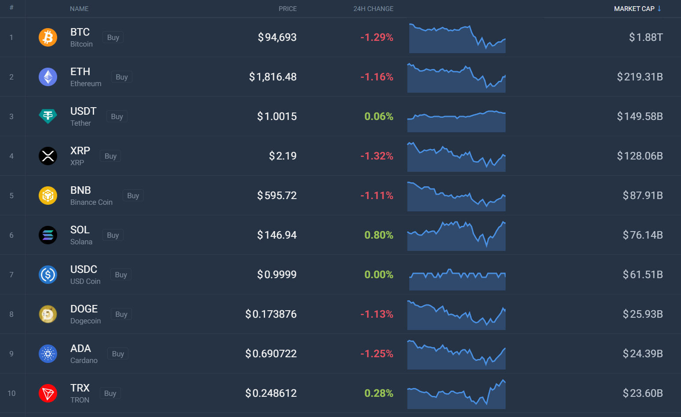The width and height of the screenshot is (681, 417).
Task: Click the $219.31B market cap value
Action: click(x=640, y=77)
